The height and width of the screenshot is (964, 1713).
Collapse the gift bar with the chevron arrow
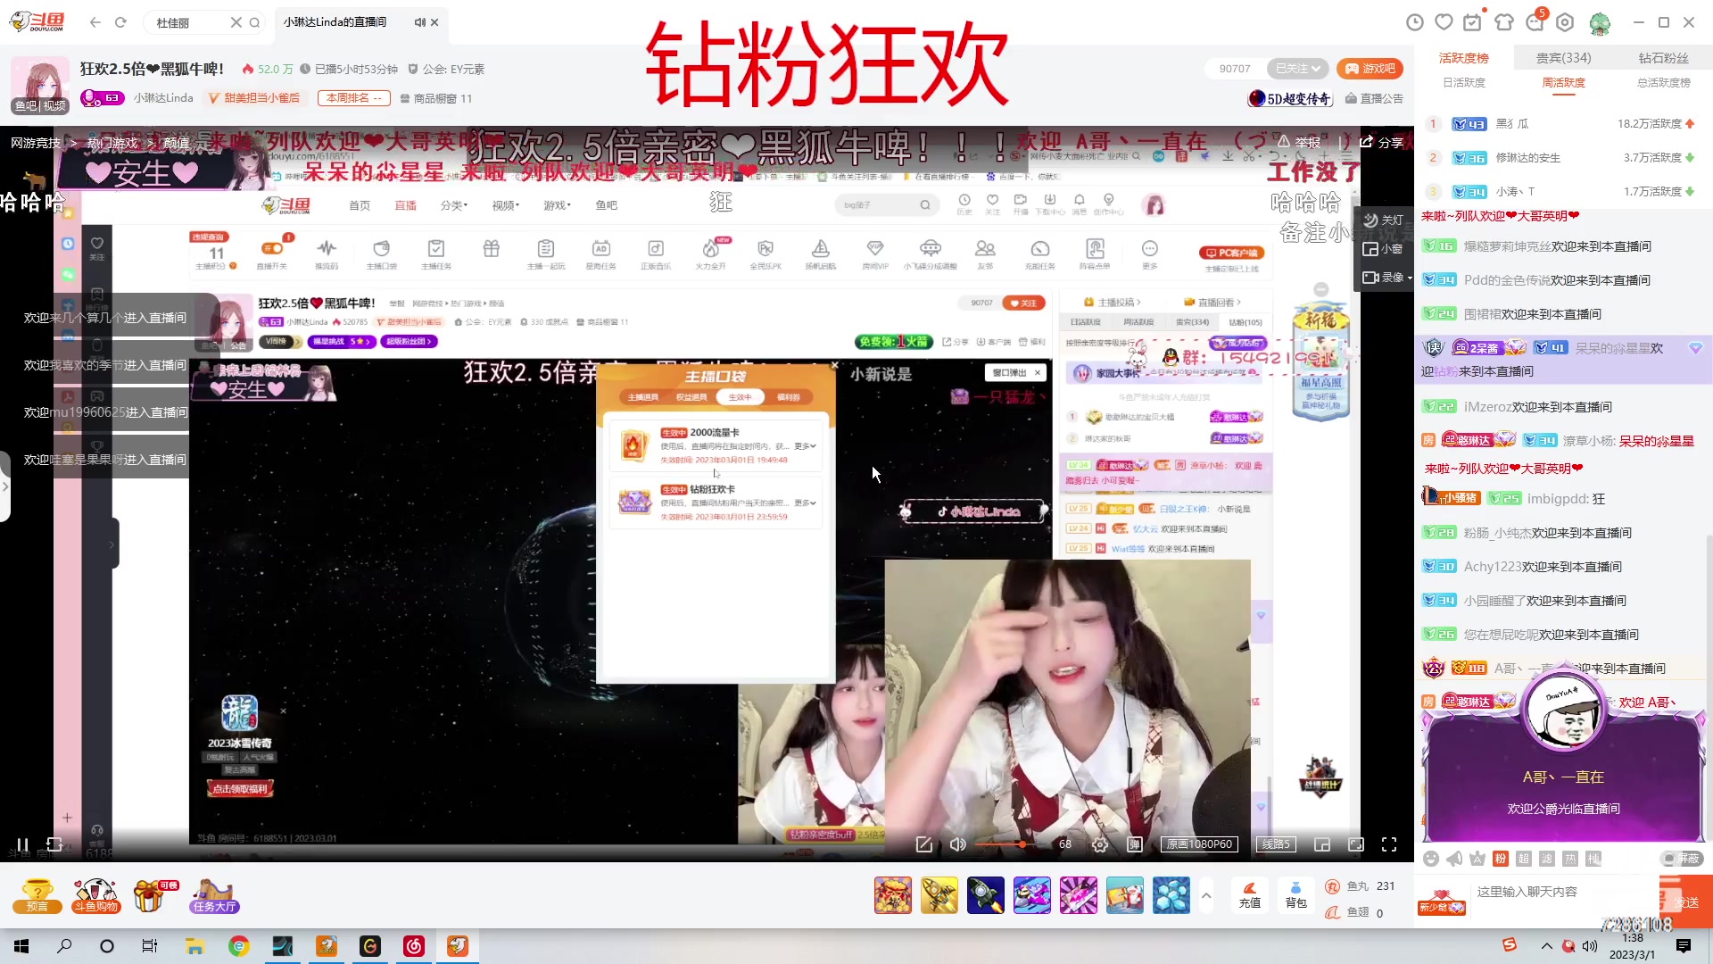tap(1207, 895)
